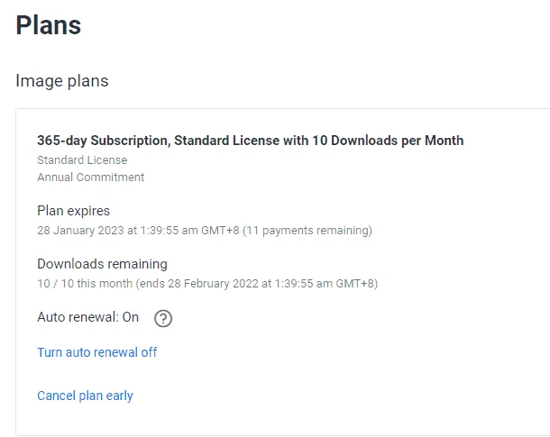This screenshot has height=437, width=550.
Task: Select the 10 / 10 this month count
Action: tap(85, 284)
